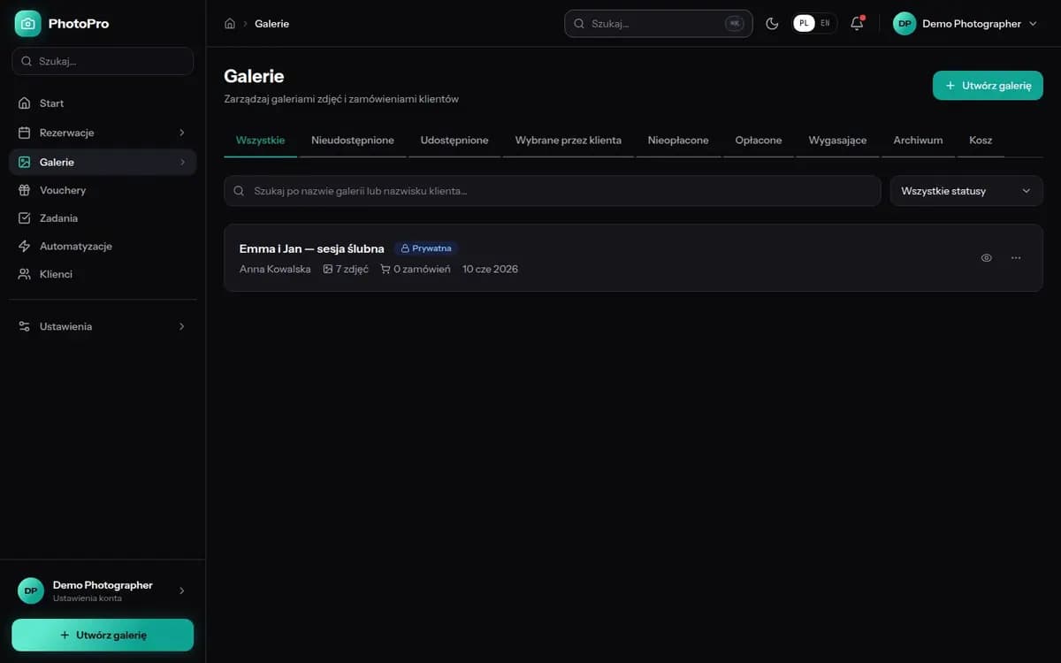Open Ustawienia in the sidebar
The image size is (1061, 663).
click(x=103, y=326)
